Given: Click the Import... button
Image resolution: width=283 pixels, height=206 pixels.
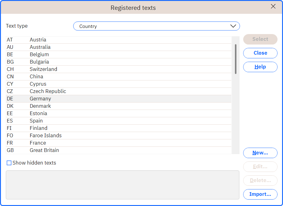Looking at the screenshot, I should (260, 194).
